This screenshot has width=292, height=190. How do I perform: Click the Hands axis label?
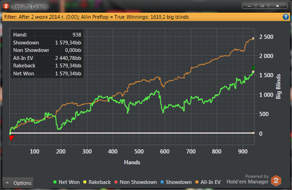point(132,162)
